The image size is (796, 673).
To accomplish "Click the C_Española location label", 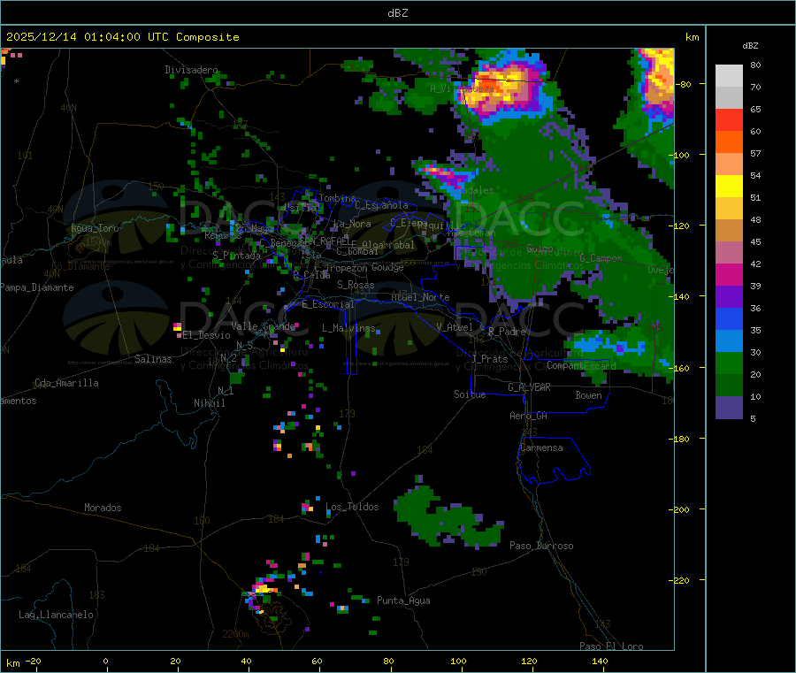I will [x=381, y=205].
